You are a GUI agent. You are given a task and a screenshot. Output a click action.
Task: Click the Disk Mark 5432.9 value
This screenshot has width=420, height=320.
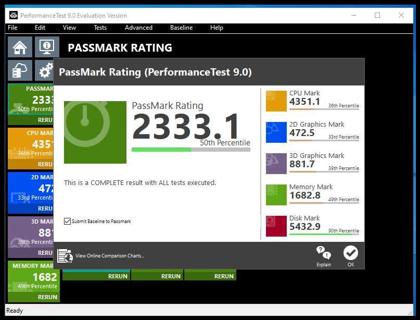pos(305,227)
